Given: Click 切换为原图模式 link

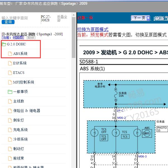Looking at the screenshot, I should [x=93, y=29].
